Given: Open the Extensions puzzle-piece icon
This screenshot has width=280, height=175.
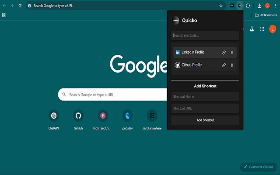Looking at the screenshot, I should [x=248, y=6].
